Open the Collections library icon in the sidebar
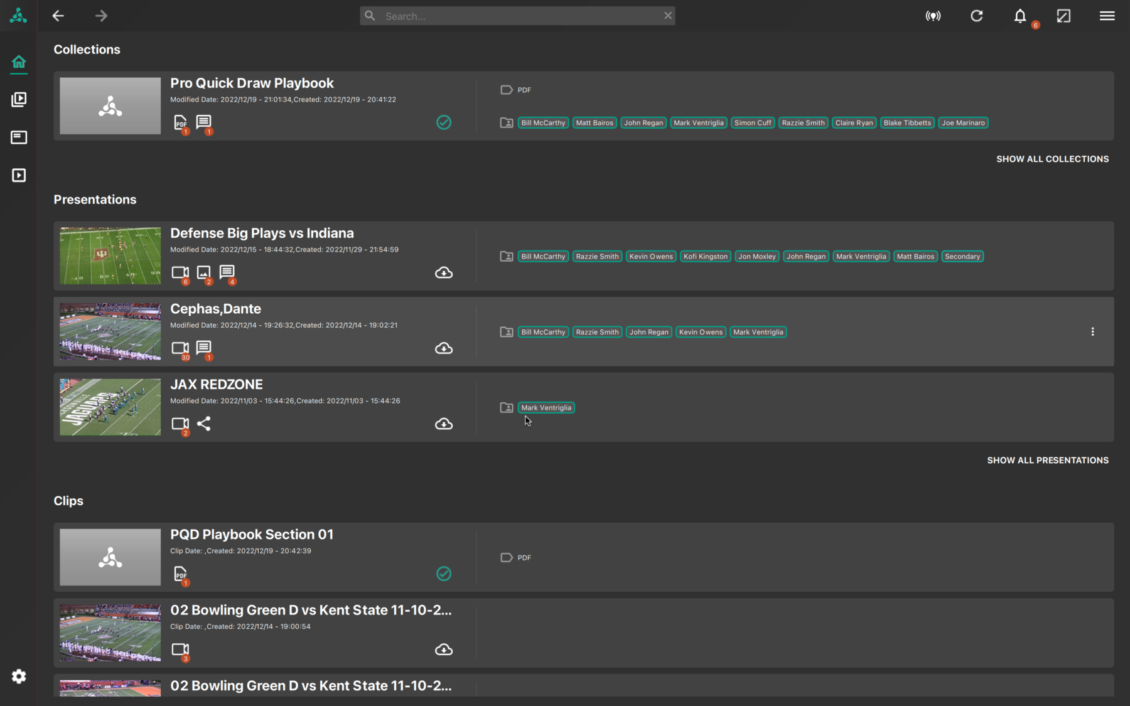Viewport: 1130px width, 706px height. coord(19,99)
